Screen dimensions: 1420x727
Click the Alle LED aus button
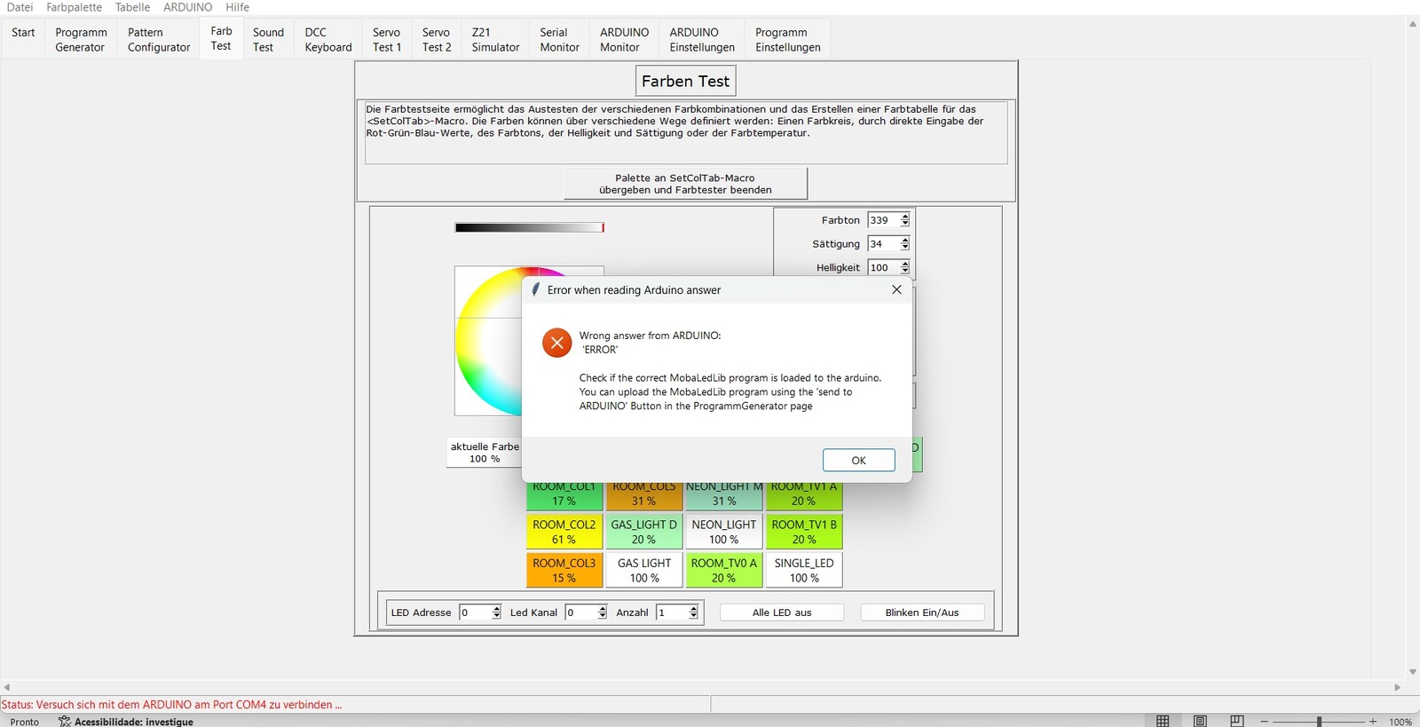[x=782, y=612]
